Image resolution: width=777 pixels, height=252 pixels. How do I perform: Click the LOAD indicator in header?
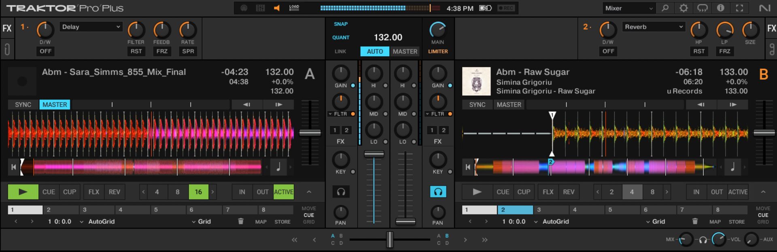pos(294,8)
